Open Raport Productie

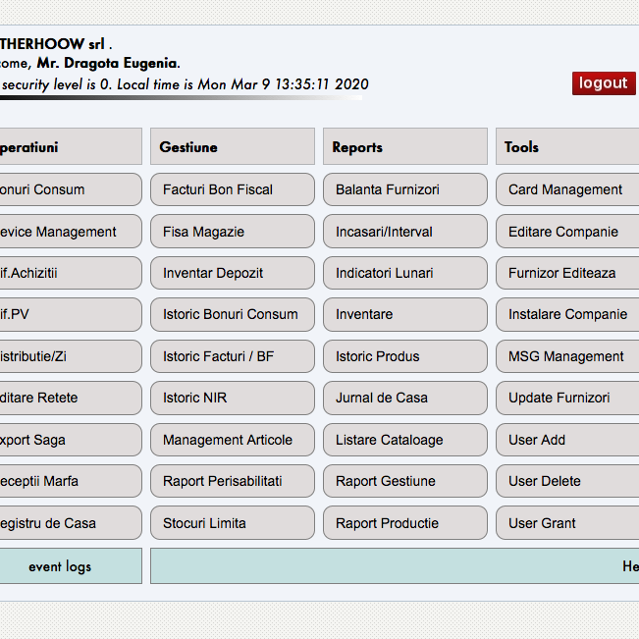(404, 523)
